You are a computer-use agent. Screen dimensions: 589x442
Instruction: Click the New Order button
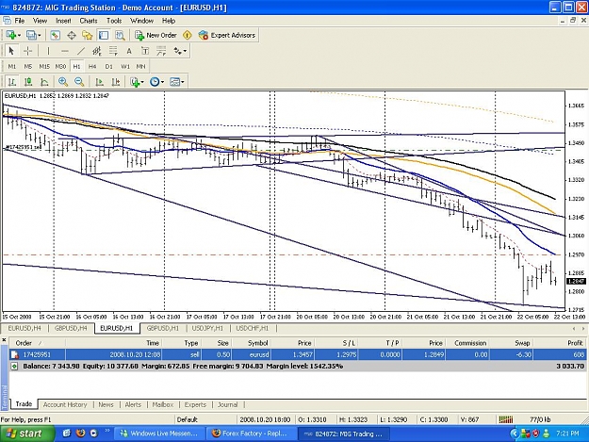pos(155,35)
